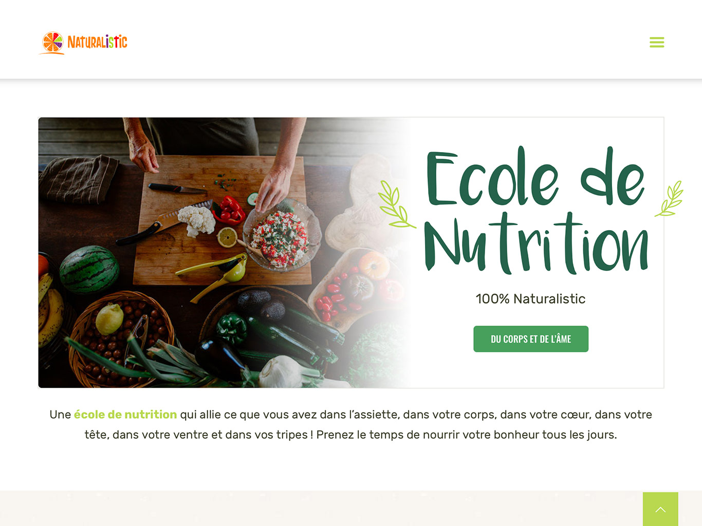Open the green hamburger menu
This screenshot has width=702, height=526.
coord(657,42)
